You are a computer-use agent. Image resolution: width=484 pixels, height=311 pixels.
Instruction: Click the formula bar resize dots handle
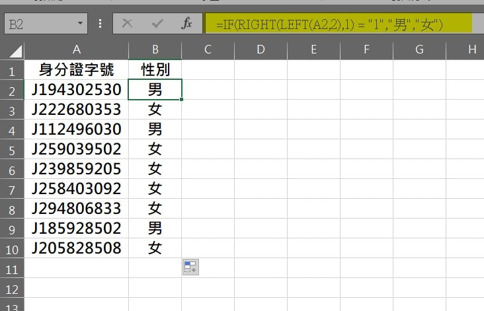tap(100, 24)
